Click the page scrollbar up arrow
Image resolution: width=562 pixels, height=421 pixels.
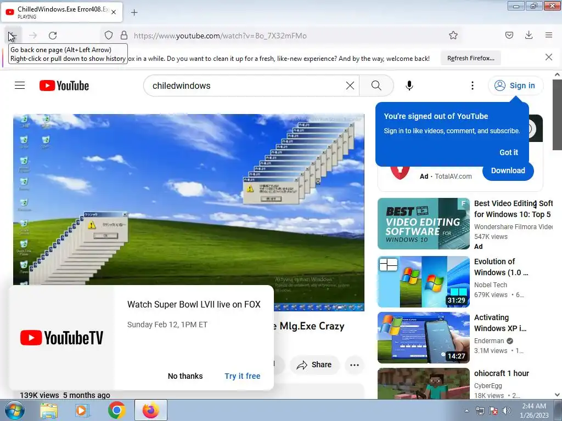pos(557,75)
